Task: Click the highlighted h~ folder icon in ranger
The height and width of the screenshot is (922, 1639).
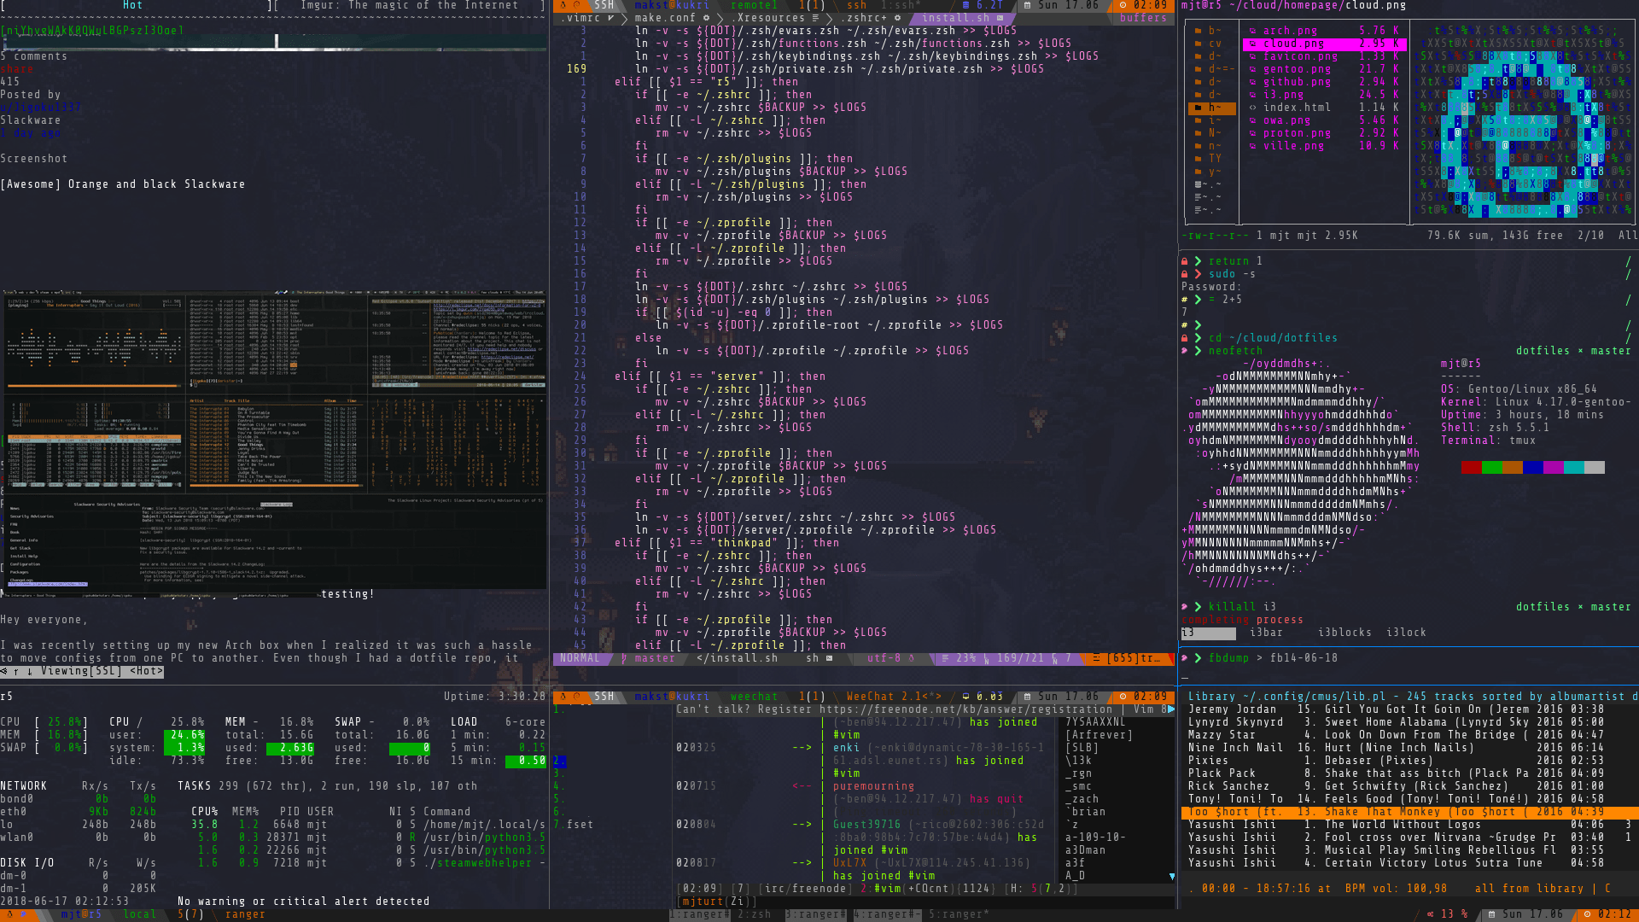Action: point(1198,108)
